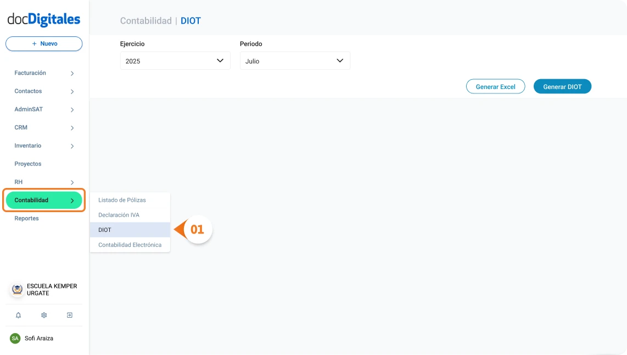The image size is (627, 355).
Task: Click the logout exit icon
Action: coord(70,315)
